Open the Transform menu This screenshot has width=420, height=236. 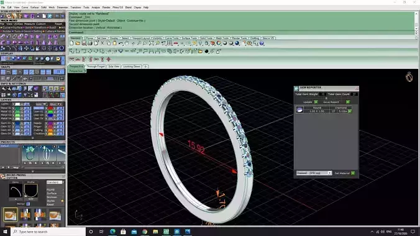pos(76,7)
